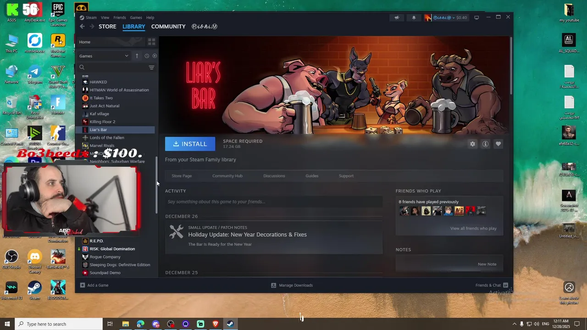Open Manage Downloads

coord(292,285)
